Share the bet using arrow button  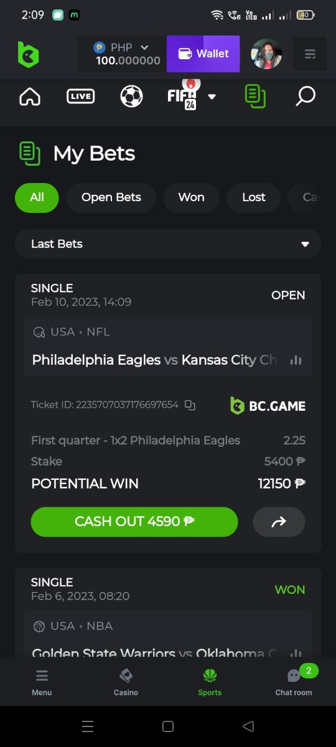(x=279, y=522)
